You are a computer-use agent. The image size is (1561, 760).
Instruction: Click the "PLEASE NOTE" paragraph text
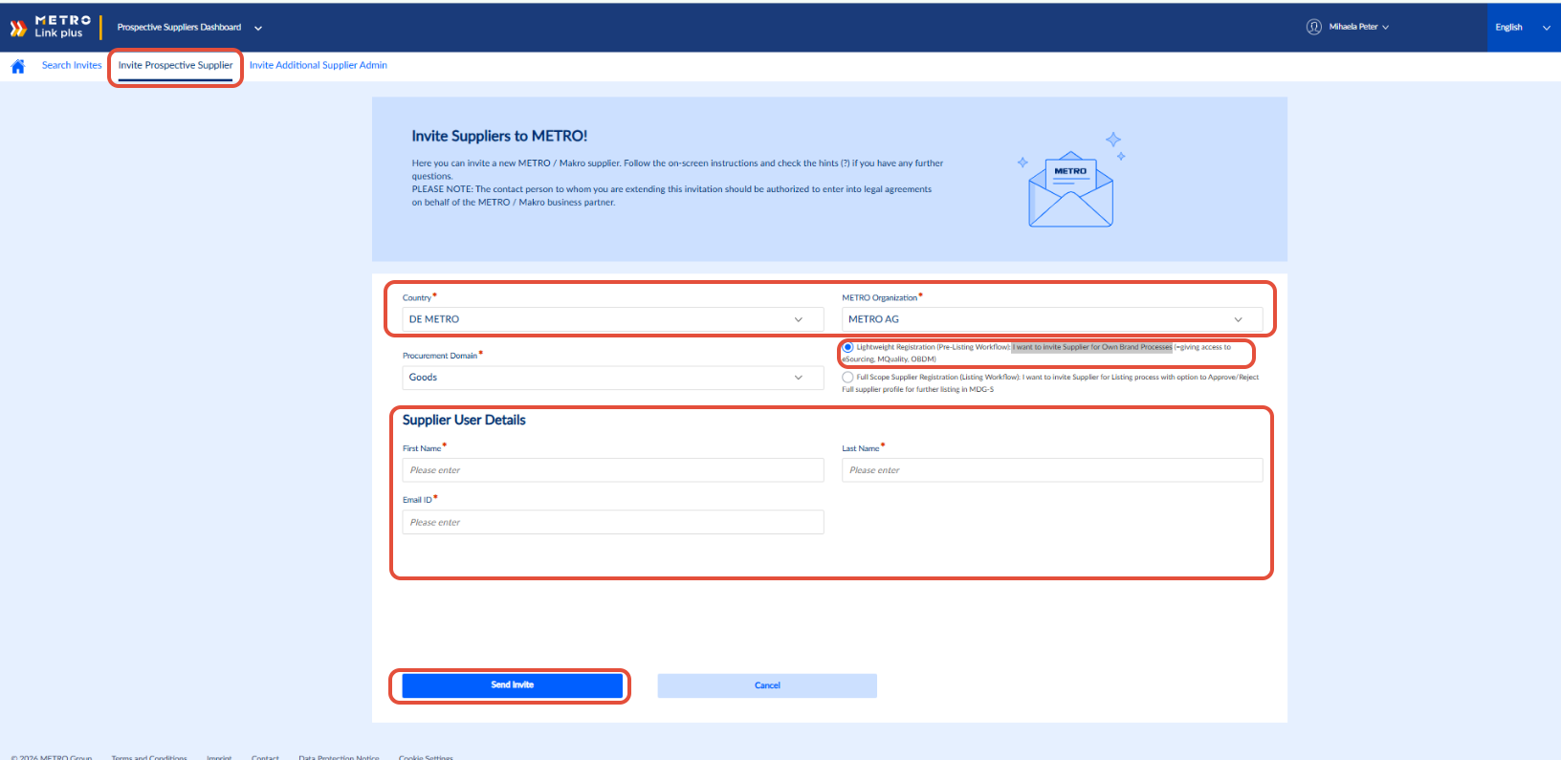click(671, 196)
